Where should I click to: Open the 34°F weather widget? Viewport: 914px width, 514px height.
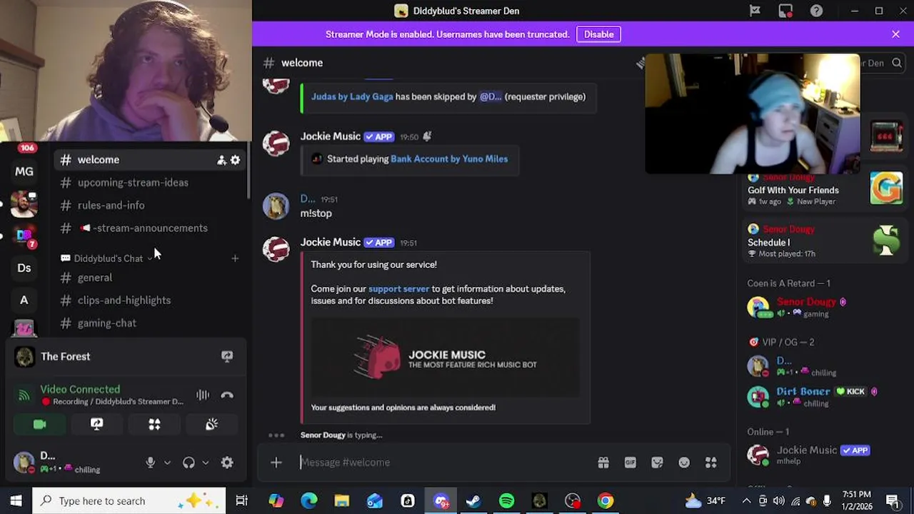[705, 500]
